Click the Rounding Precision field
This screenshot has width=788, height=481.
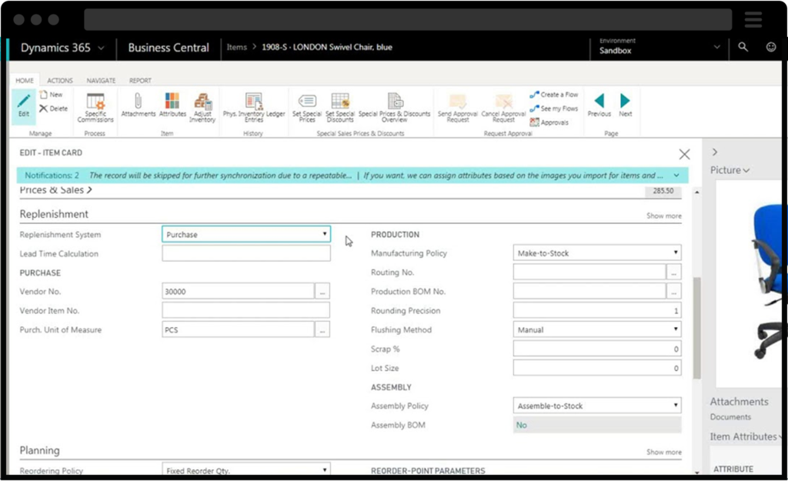tap(597, 311)
